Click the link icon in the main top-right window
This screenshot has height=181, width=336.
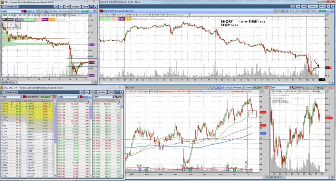pyautogui.click(x=298, y=6)
